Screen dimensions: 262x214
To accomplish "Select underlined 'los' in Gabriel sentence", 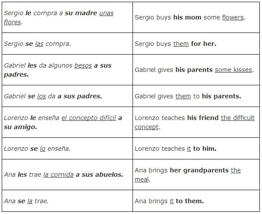I will pyautogui.click(x=42, y=96).
